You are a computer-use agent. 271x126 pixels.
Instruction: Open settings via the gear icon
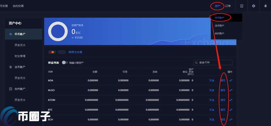click(x=254, y=6)
